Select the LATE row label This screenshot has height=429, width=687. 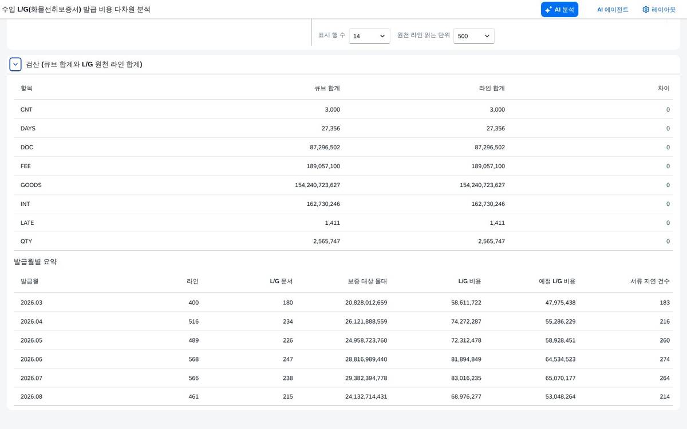pyautogui.click(x=27, y=223)
